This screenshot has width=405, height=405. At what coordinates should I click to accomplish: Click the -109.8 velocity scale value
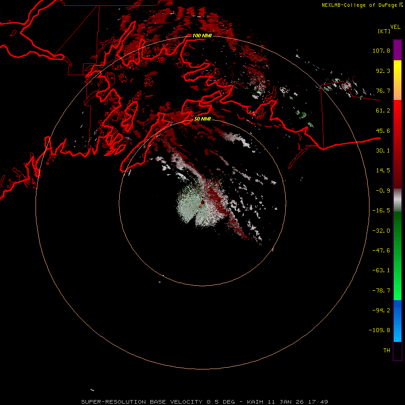point(379,330)
